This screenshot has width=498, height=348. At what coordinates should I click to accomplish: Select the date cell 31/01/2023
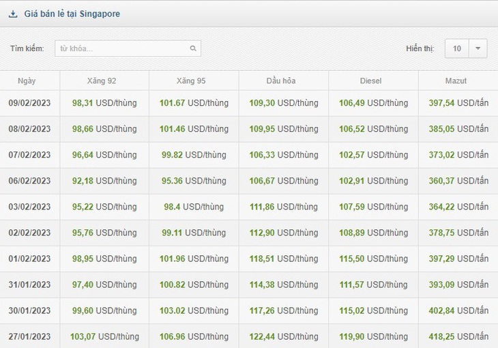tap(29, 285)
